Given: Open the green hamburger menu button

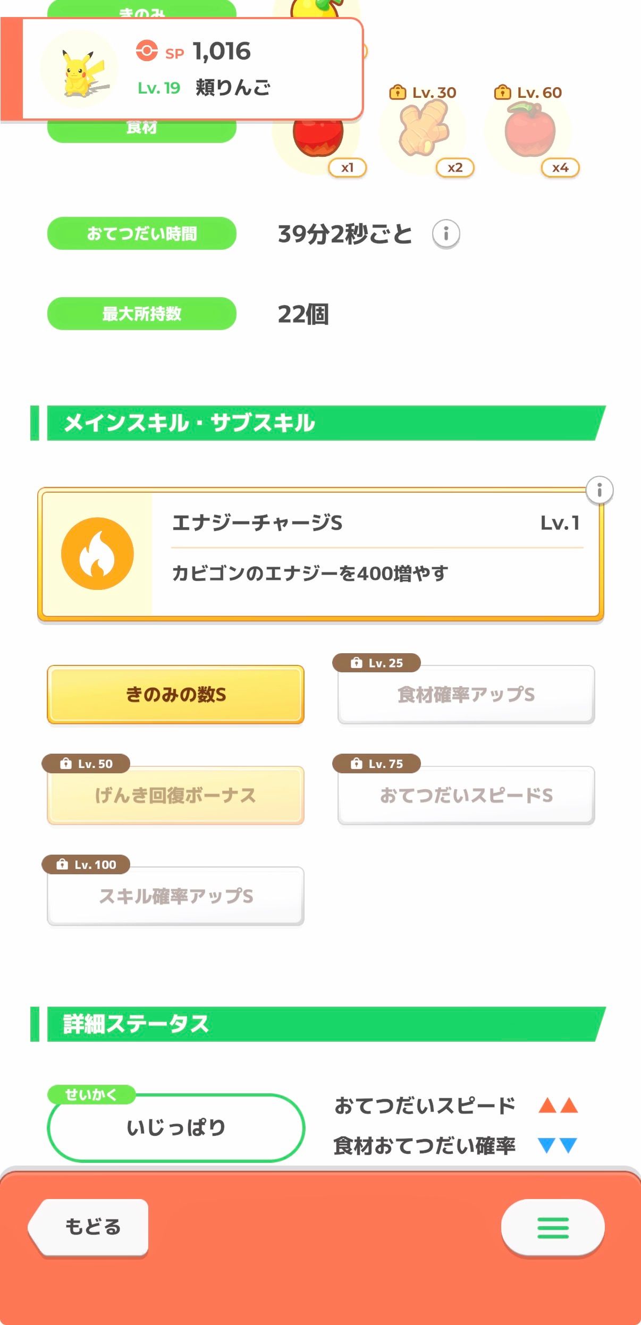Looking at the screenshot, I should coord(553,1227).
